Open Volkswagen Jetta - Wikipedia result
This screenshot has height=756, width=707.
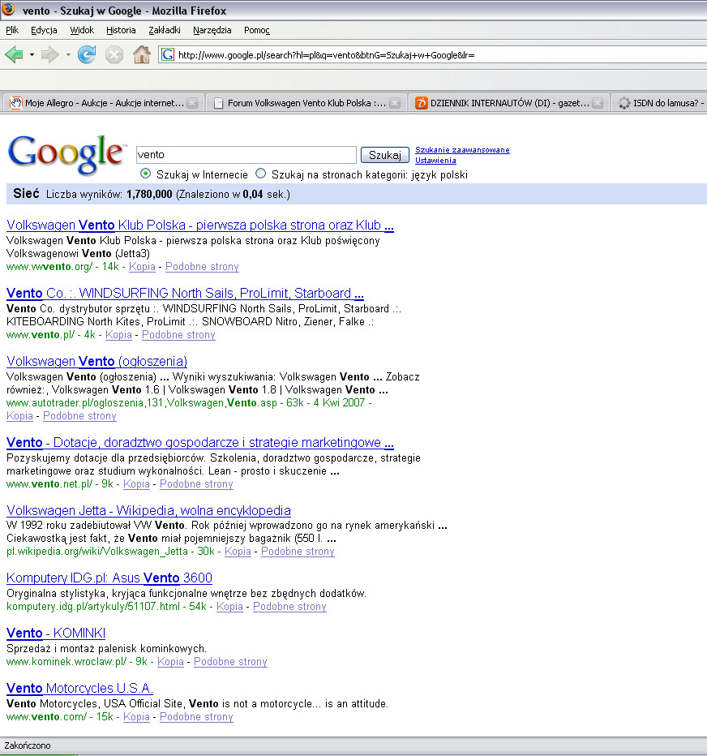(x=148, y=510)
